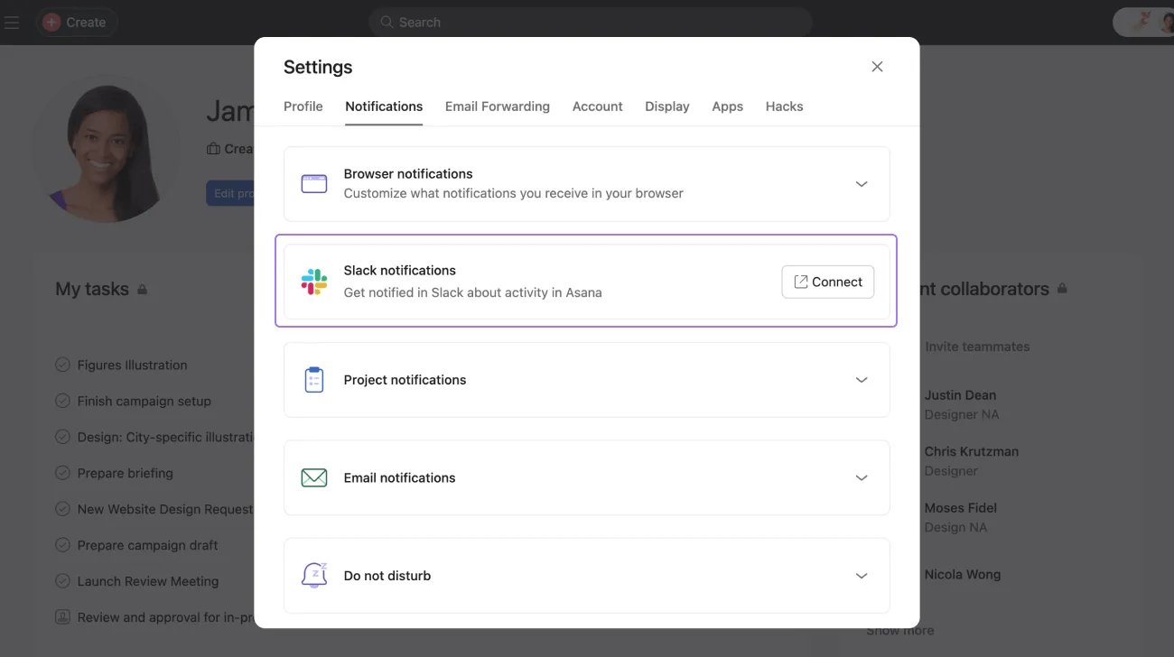The image size is (1174, 657).
Task: Click inside the Search field
Action: tap(587, 22)
